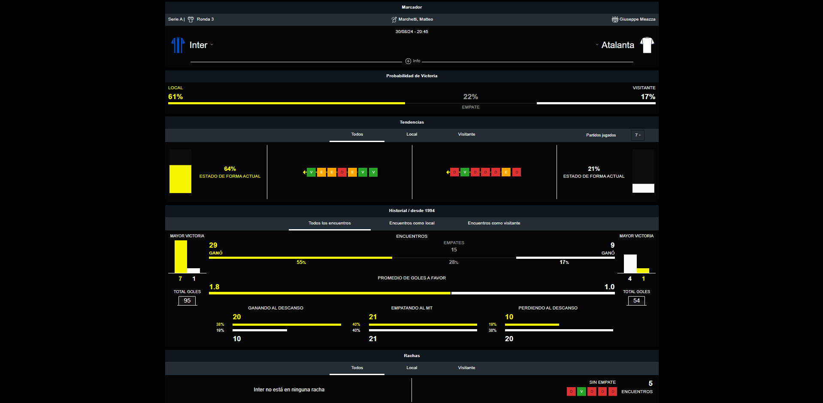Select the Todos tab under Rachas

357,368
